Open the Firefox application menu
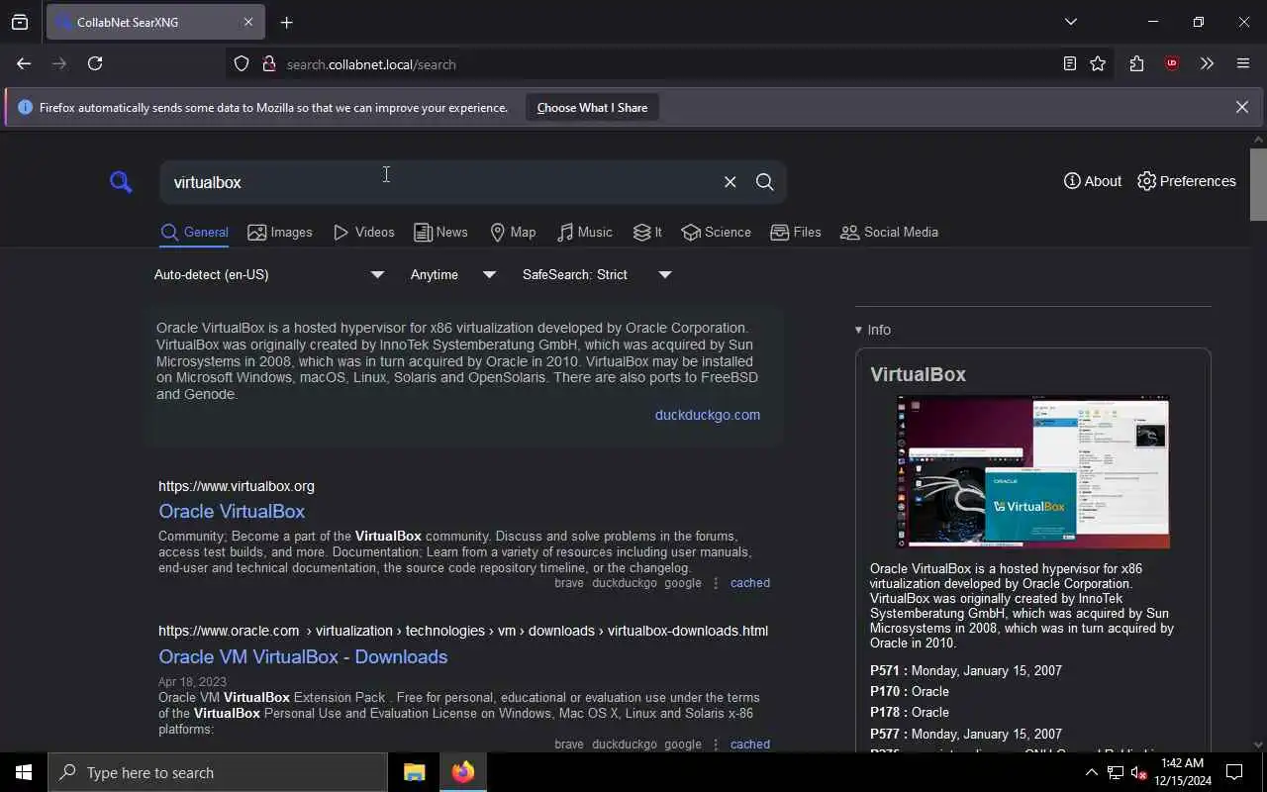This screenshot has width=1267, height=792. tap(1243, 63)
